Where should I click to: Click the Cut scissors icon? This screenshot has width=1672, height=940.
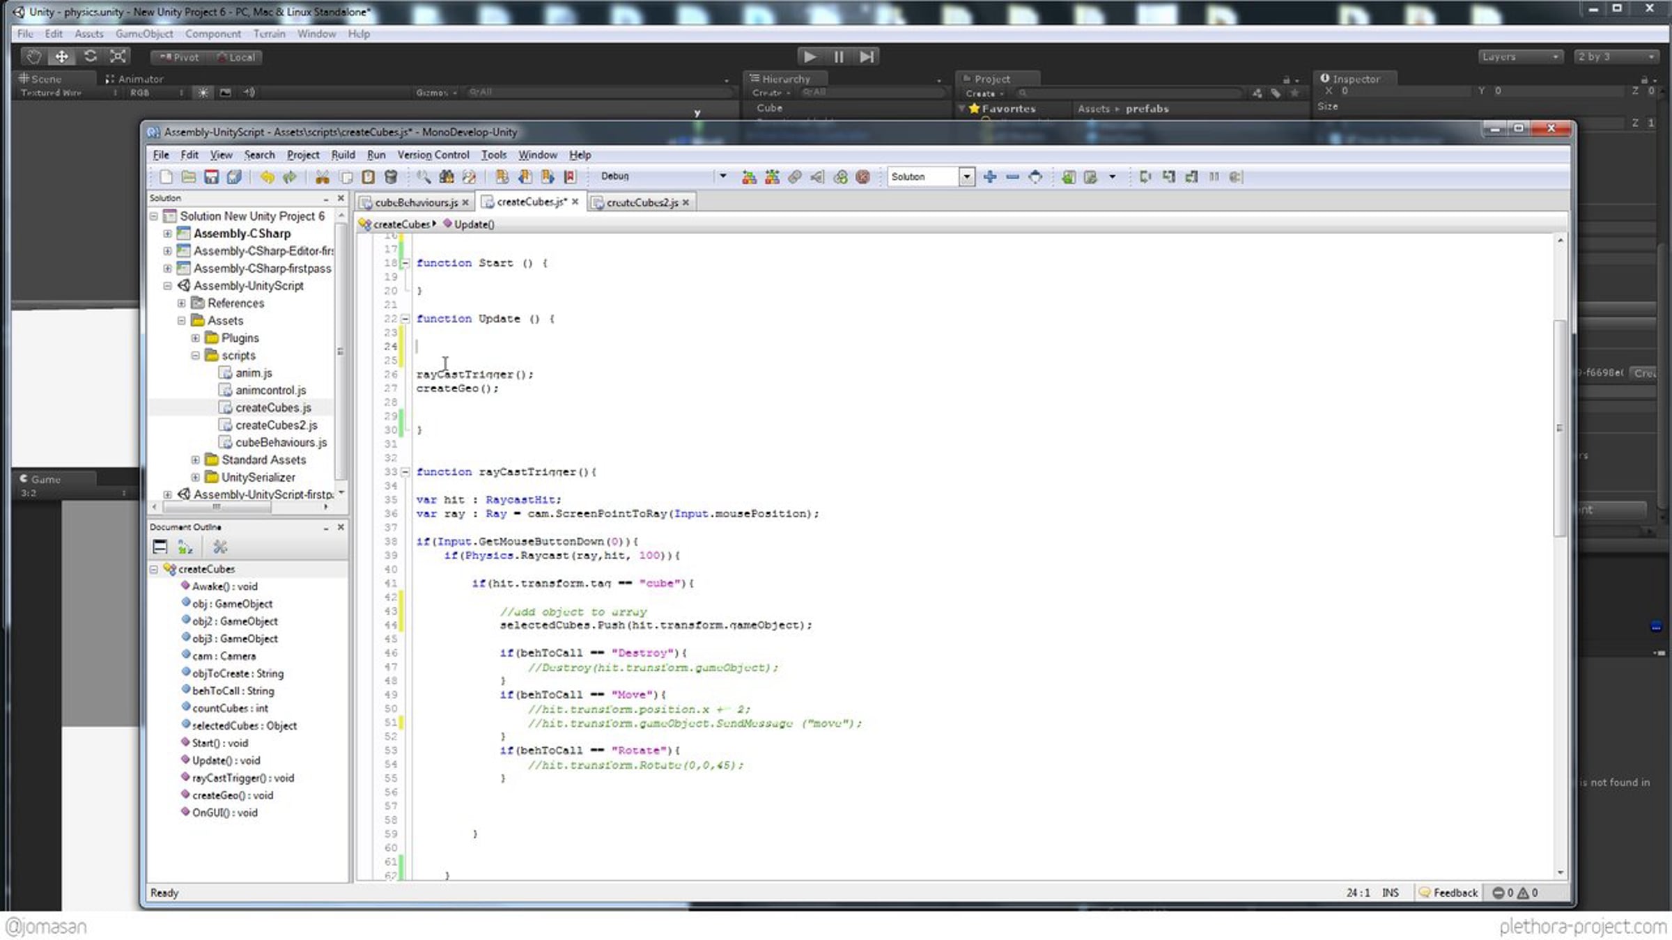point(322,177)
